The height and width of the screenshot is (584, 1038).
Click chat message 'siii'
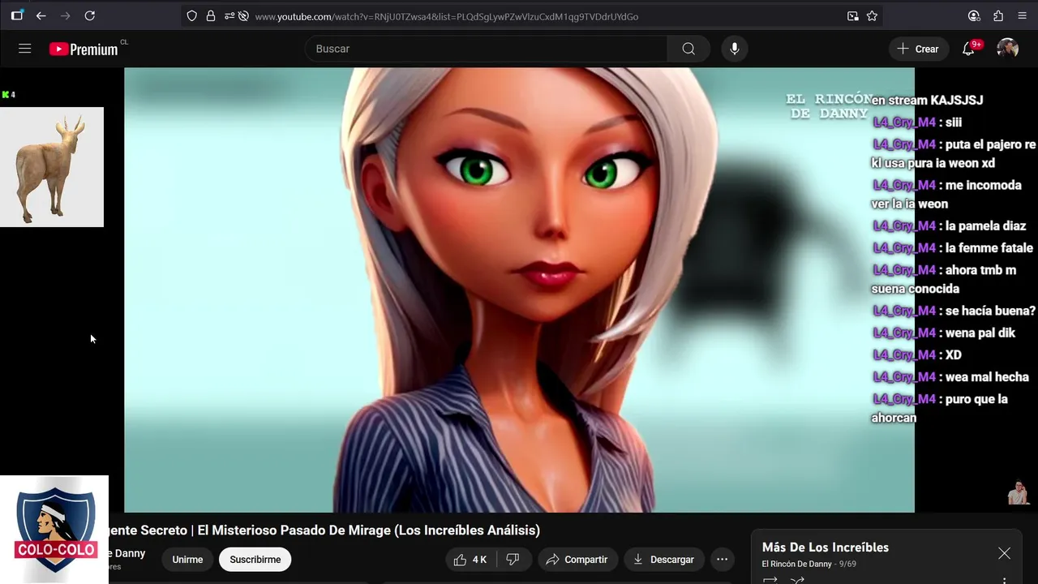[954, 123]
